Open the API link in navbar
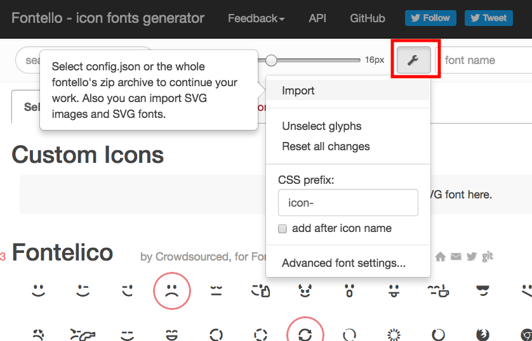Image resolution: width=532 pixels, height=341 pixels. click(317, 18)
